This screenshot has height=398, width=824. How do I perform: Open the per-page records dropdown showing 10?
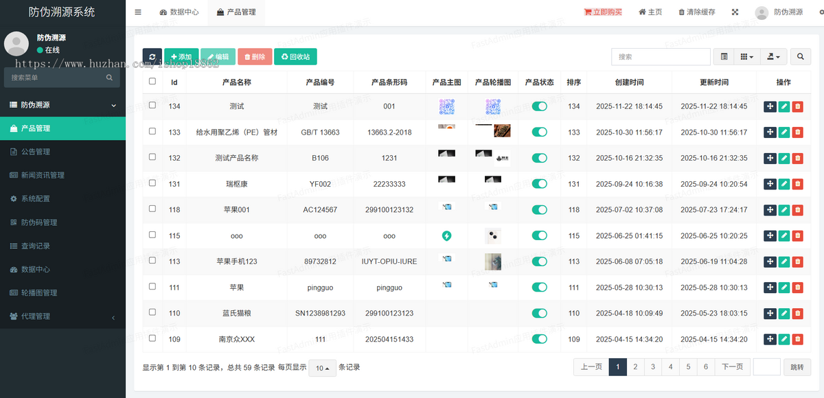pyautogui.click(x=322, y=368)
